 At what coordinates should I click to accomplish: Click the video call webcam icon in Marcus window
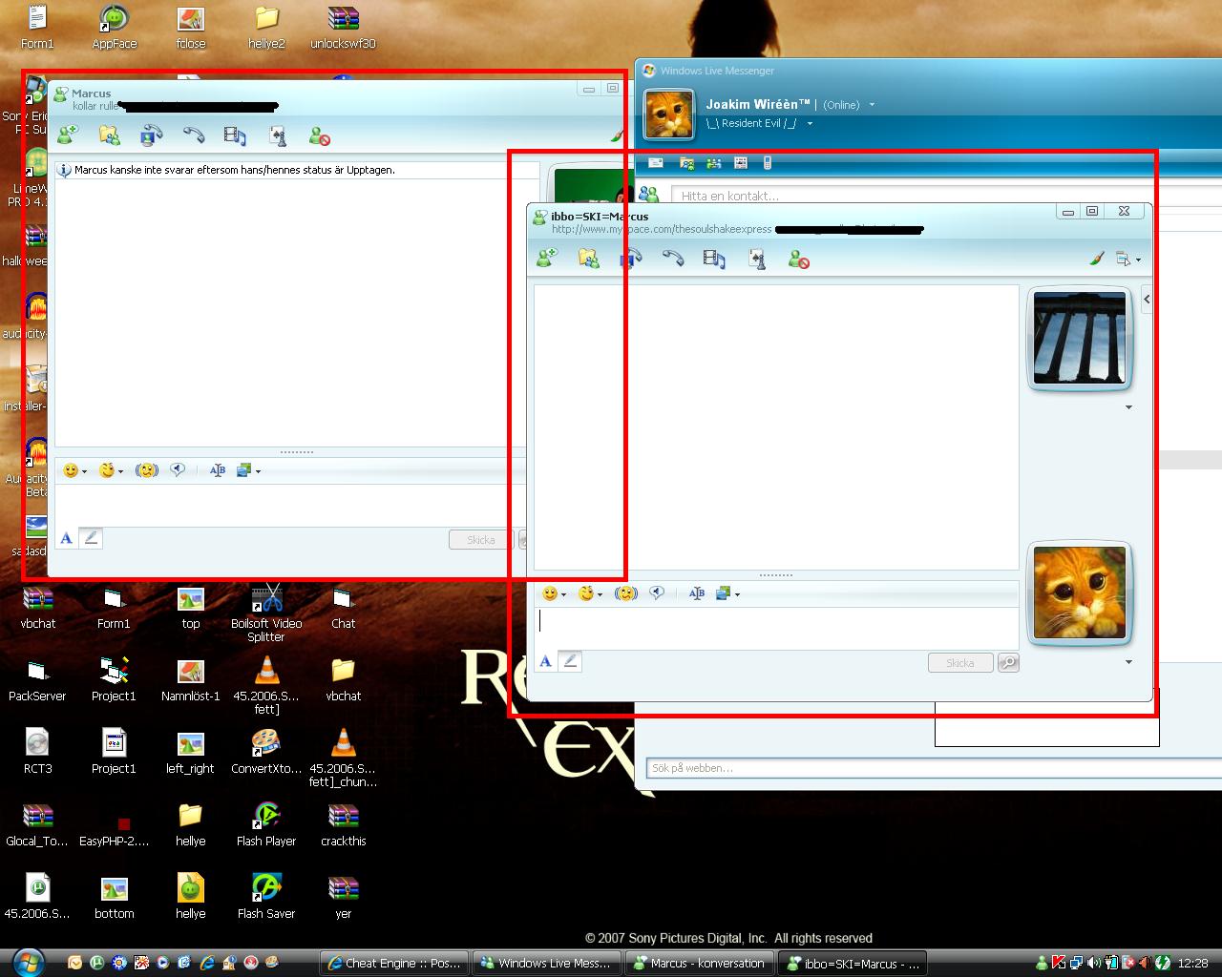pos(151,135)
